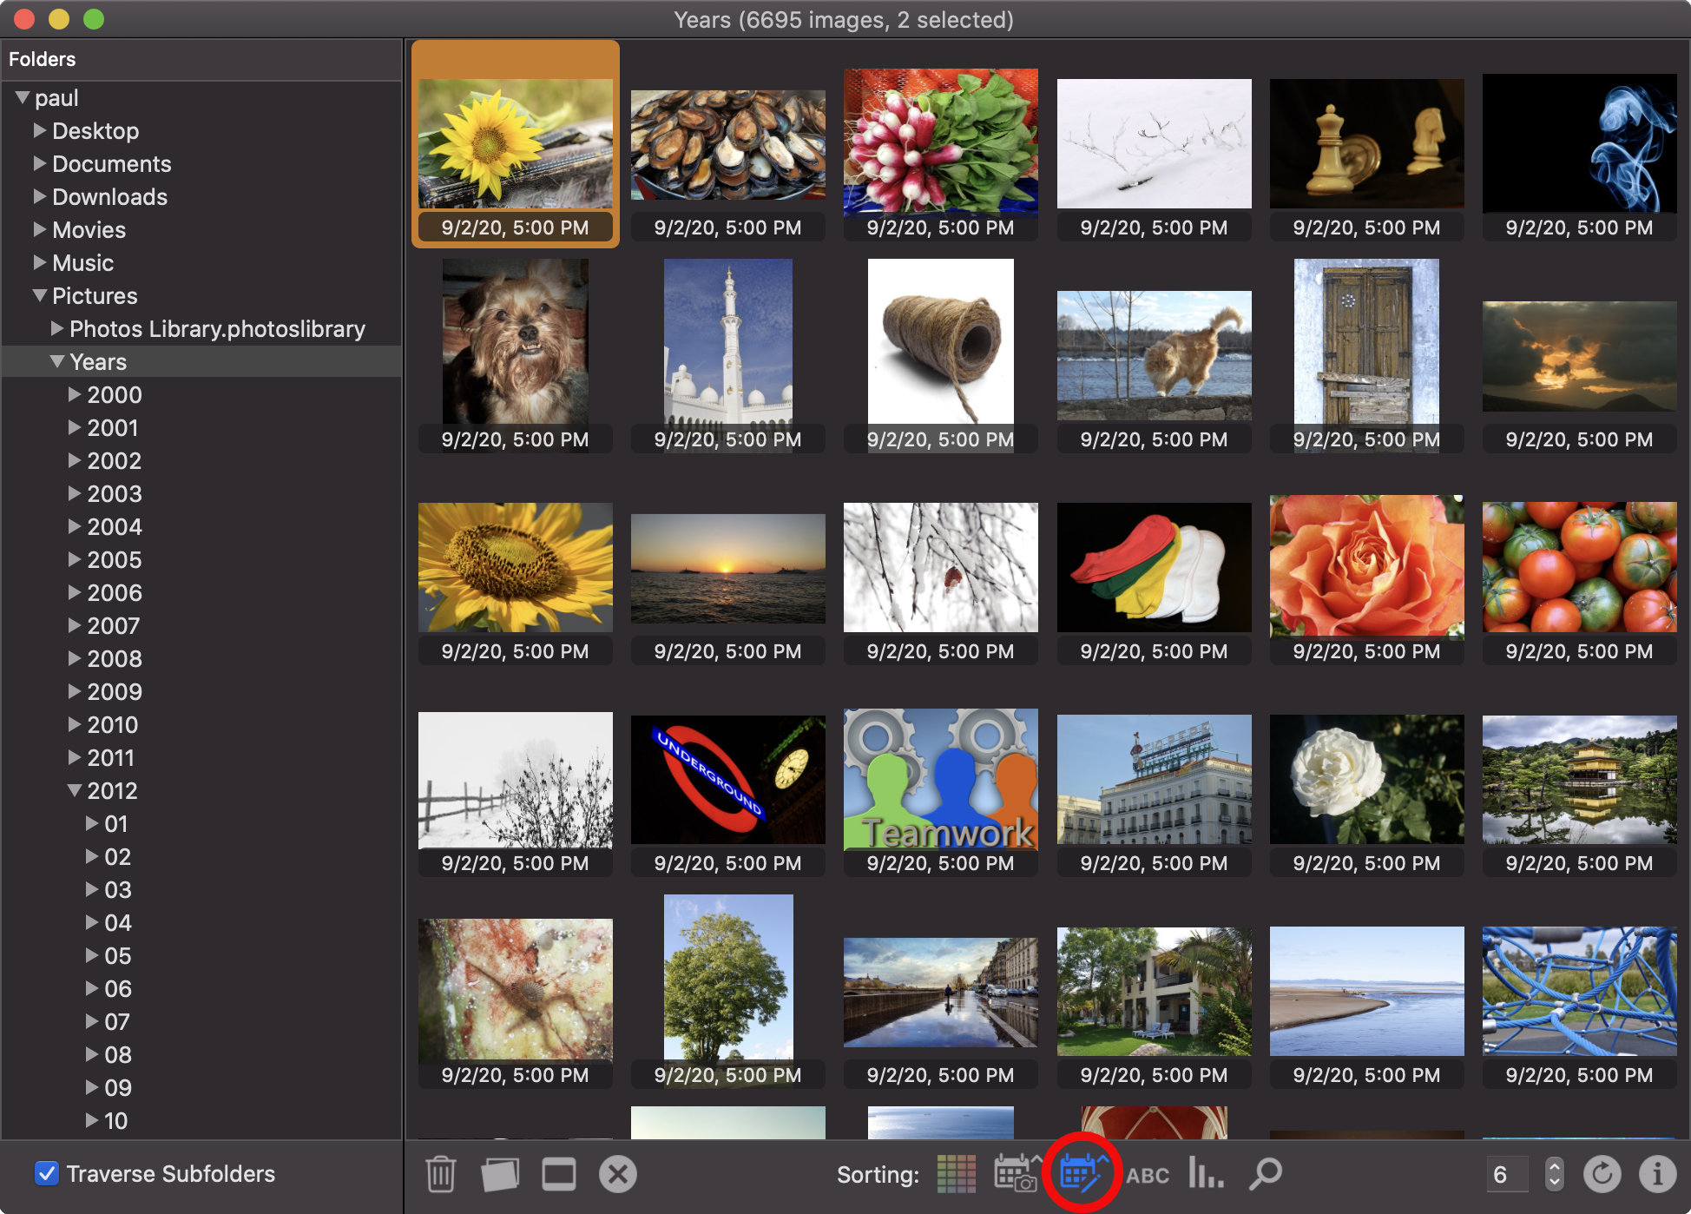This screenshot has height=1214, width=1691.
Task: Select the mussels plate thumbnail
Action: (728, 144)
